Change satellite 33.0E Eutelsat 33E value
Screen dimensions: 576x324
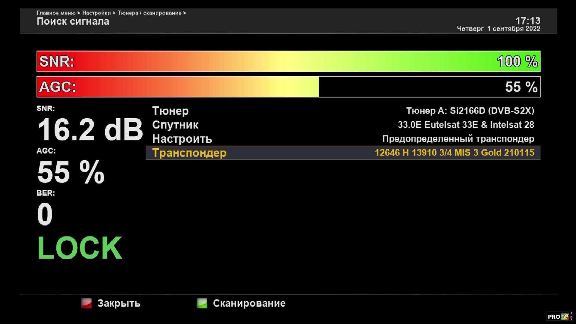tap(466, 125)
